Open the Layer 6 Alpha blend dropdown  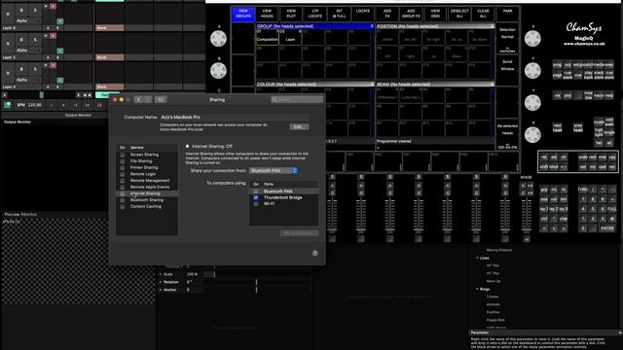click(x=28, y=20)
